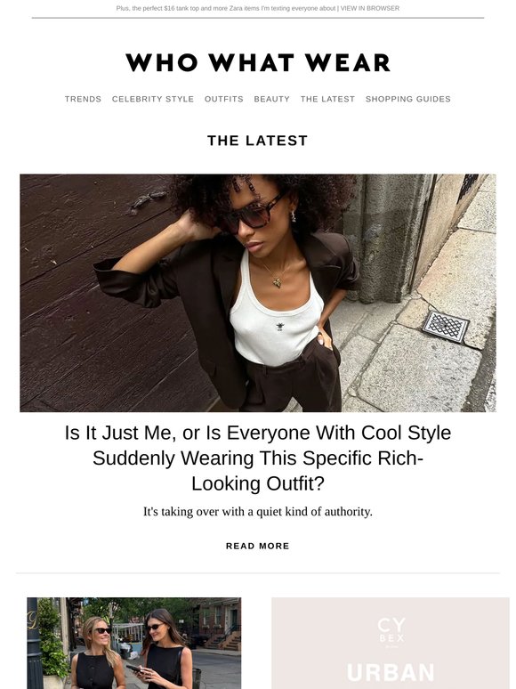Click the hero photo of woman in sunglasses

tap(258, 293)
